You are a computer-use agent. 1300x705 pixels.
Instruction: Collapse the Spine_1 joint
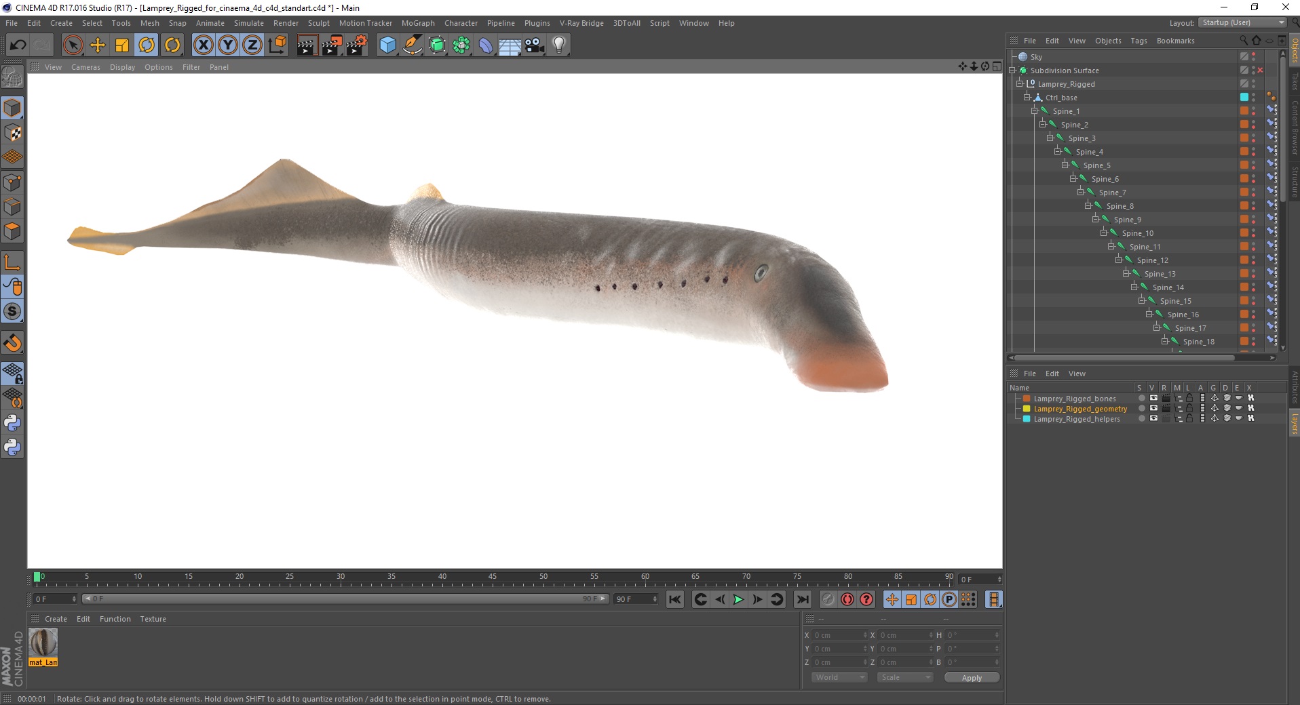tap(1034, 111)
